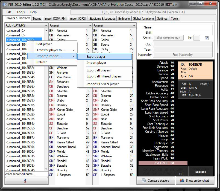Click the Compare players button
220x191 pixels.
156,181
